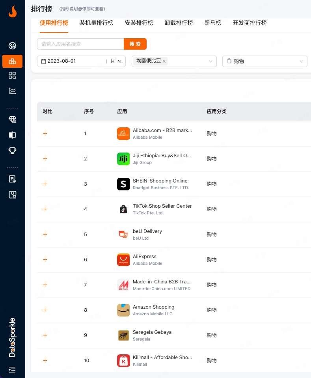
Task: Open the line chart trends sidebar icon
Action: coord(12,91)
